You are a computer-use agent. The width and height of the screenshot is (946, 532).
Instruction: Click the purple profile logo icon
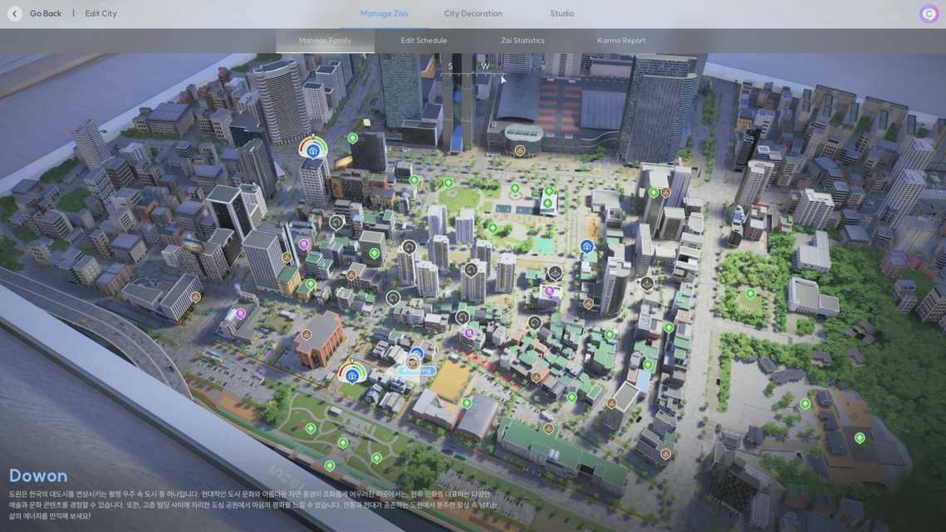click(929, 13)
